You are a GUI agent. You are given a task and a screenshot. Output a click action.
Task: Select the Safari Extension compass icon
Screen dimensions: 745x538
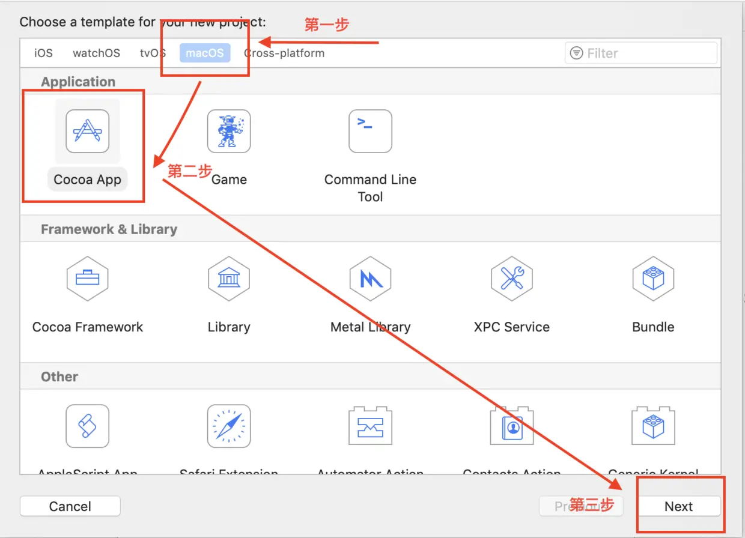click(229, 426)
